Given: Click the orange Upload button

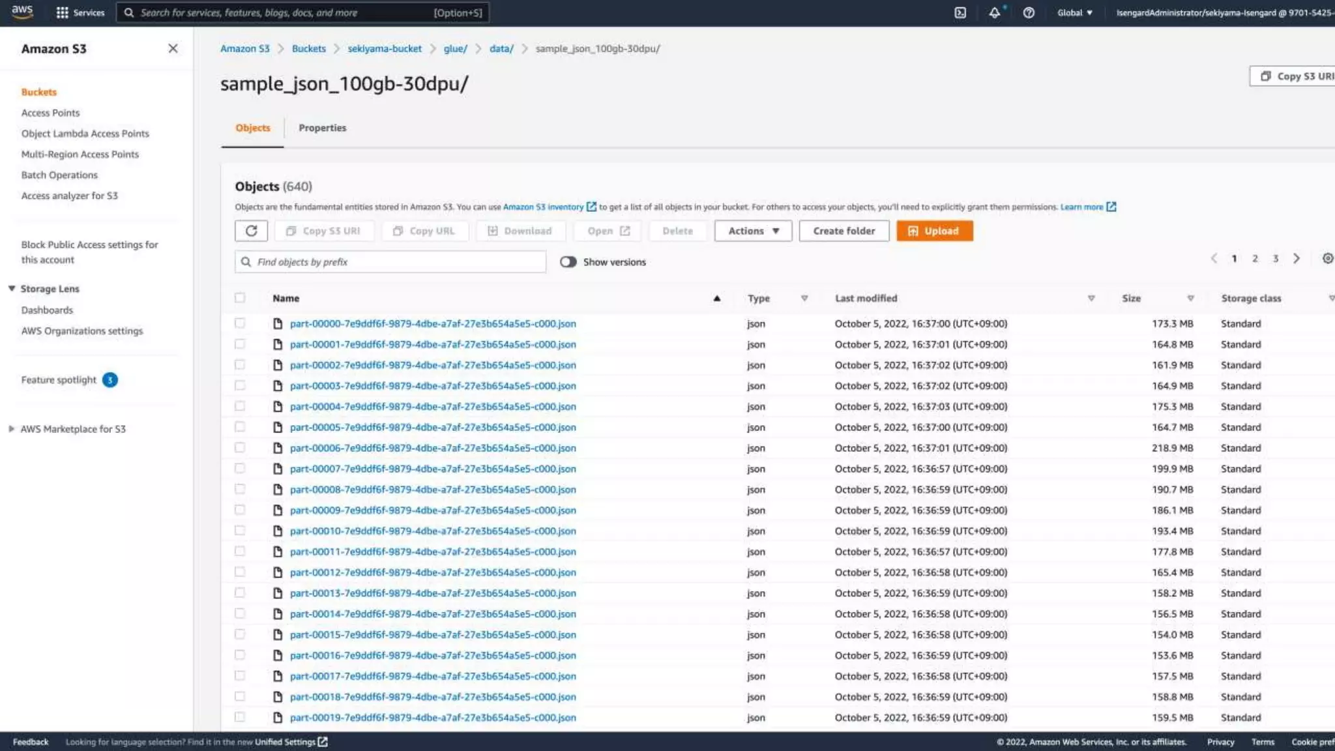Looking at the screenshot, I should click(x=934, y=231).
